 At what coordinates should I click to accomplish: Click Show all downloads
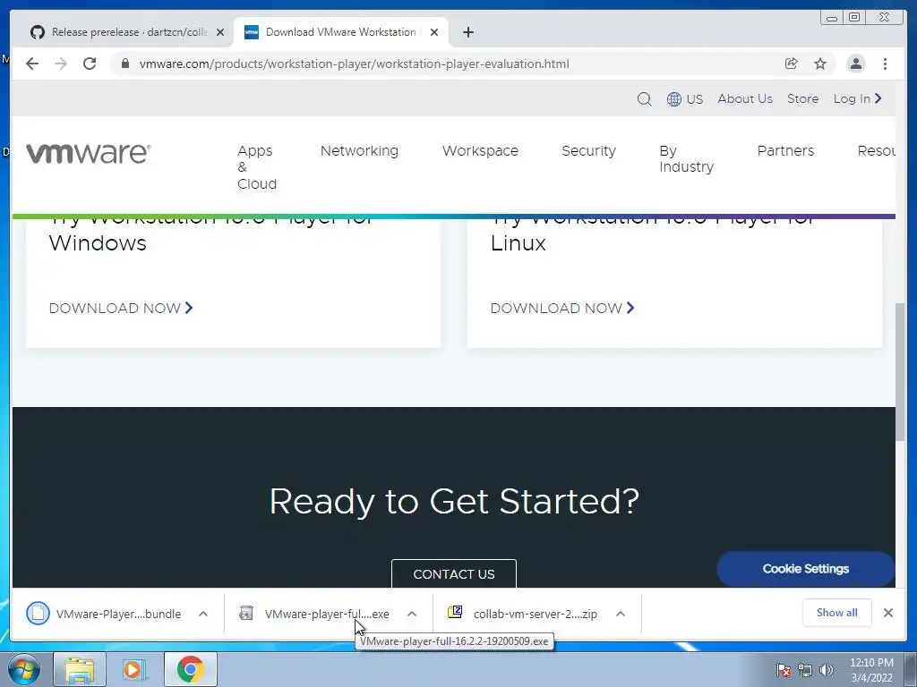coord(837,612)
